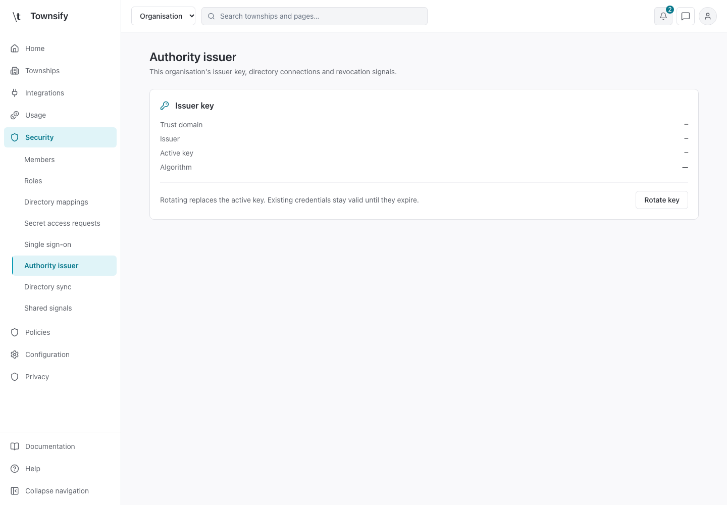Screen dimensions: 727x505
Task: Open Shared signals page
Action: [65, 308]
